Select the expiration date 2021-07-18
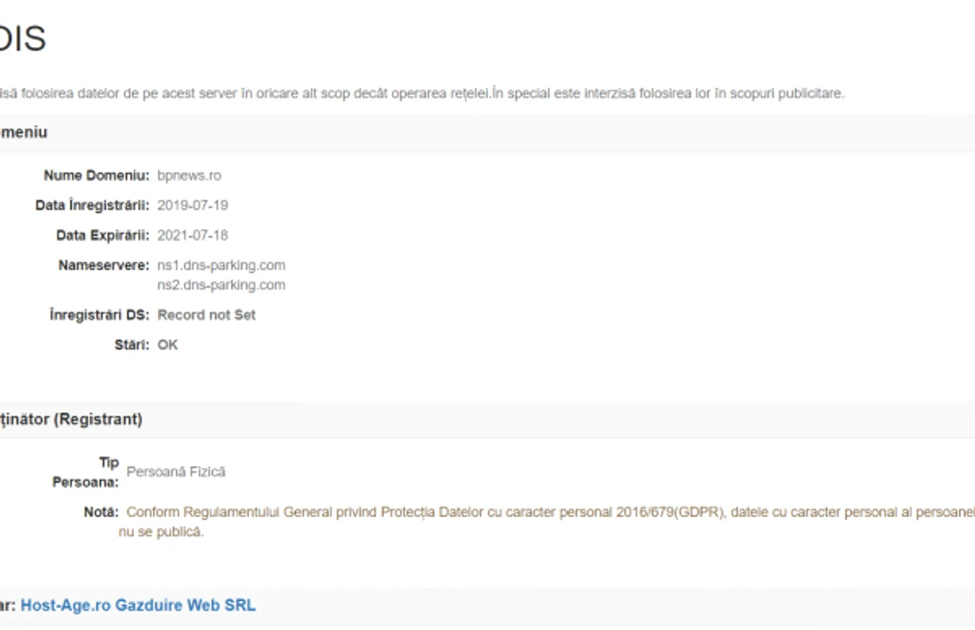Viewport: 975px width, 630px height. 192,235
